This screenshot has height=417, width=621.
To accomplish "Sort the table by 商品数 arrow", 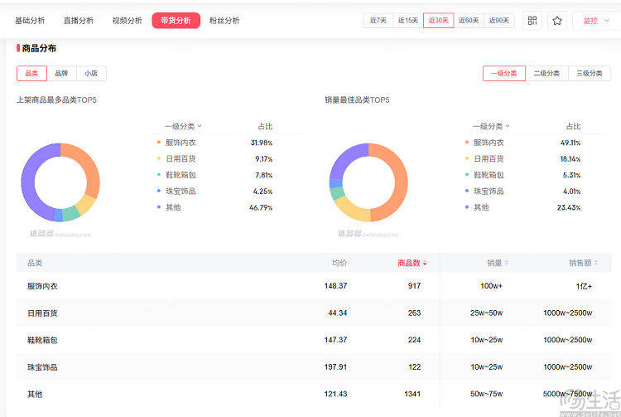I will pyautogui.click(x=425, y=264).
